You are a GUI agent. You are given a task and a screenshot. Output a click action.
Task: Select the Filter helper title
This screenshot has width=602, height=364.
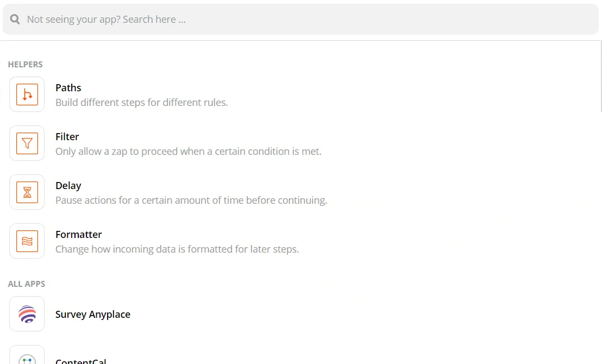point(67,137)
